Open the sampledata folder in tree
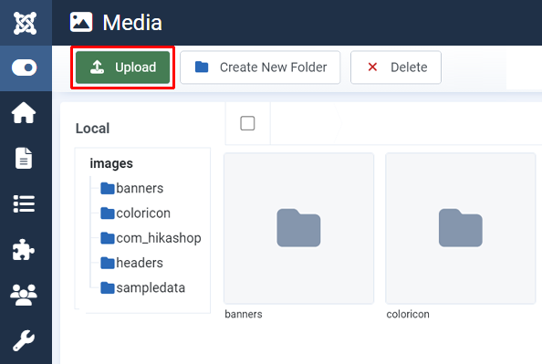 click(x=142, y=288)
